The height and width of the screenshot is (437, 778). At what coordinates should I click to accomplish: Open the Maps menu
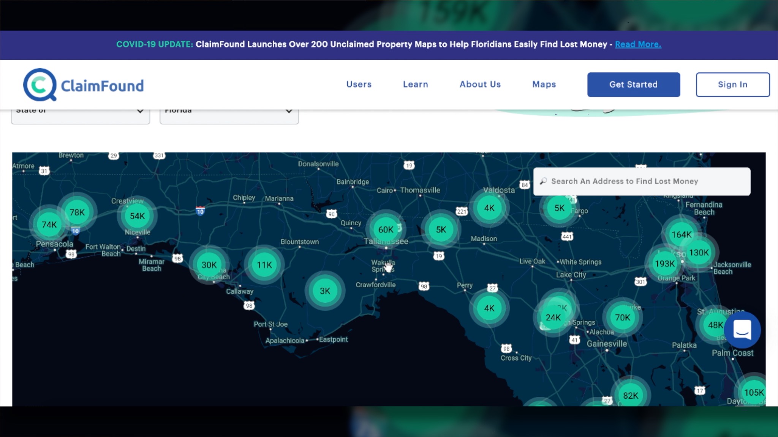point(544,84)
